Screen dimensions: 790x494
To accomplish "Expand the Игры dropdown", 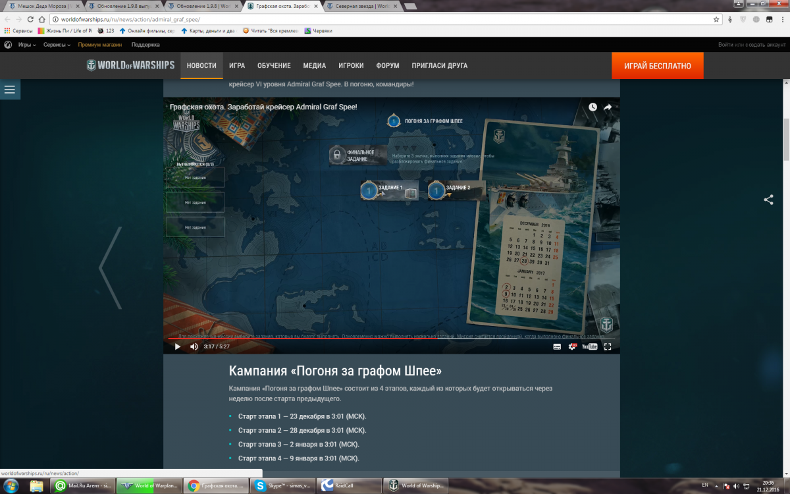I will (x=27, y=45).
